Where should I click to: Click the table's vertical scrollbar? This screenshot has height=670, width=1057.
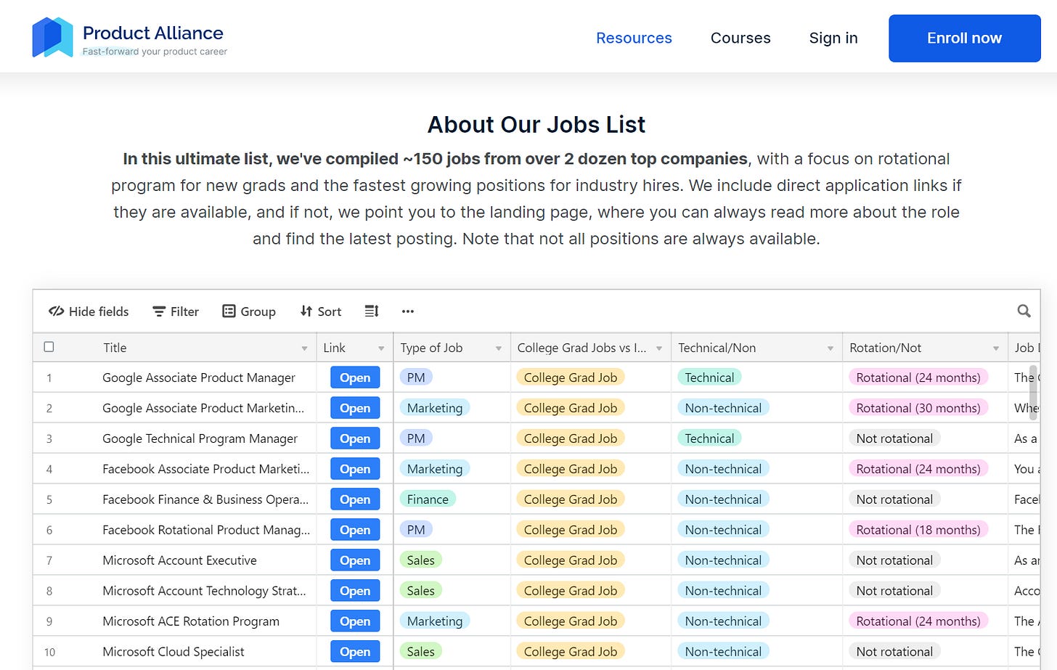(1033, 394)
